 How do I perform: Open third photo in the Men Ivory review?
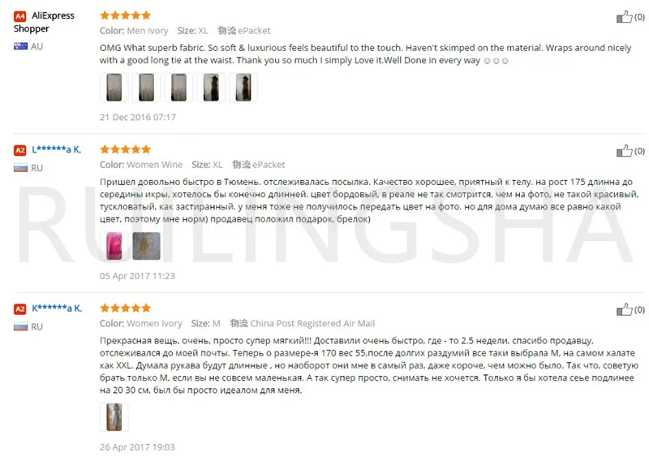pos(178,88)
